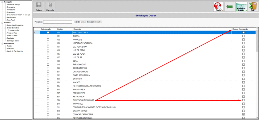Collapse the Vistoria tree node
The width and height of the screenshot is (259, 120).
pyautogui.click(x=2, y=22)
